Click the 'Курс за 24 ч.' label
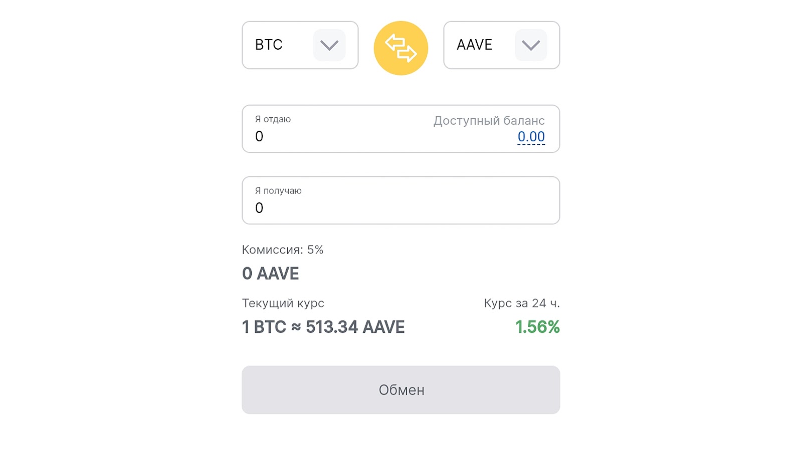 pos(521,303)
